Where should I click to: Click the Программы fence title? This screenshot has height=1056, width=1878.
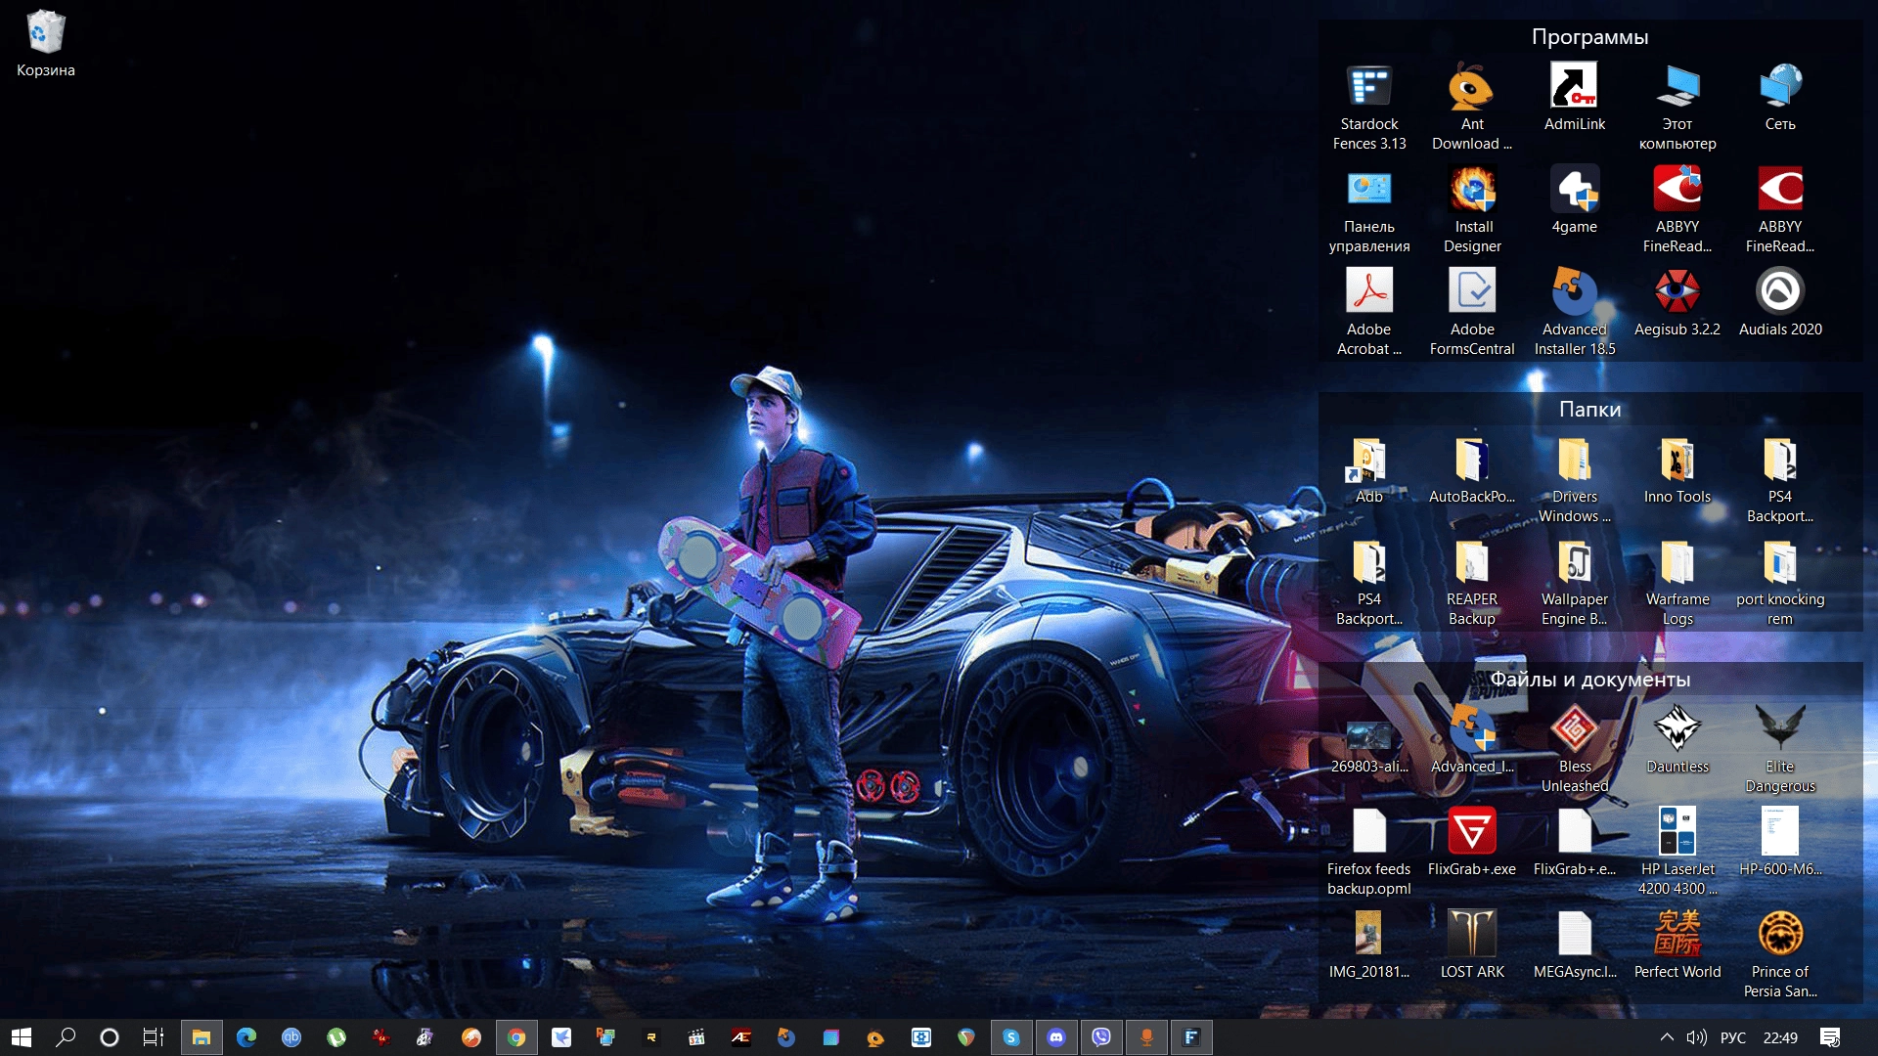(x=1589, y=37)
